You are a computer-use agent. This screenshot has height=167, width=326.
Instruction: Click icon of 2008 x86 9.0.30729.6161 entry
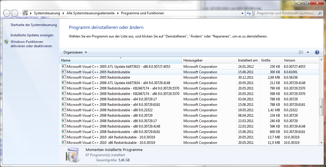(64, 132)
